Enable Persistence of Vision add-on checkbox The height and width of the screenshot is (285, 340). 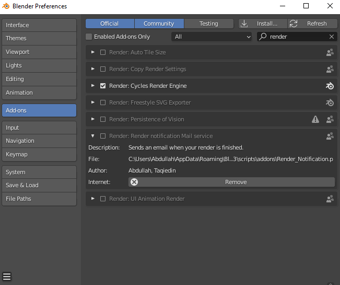tap(103, 119)
